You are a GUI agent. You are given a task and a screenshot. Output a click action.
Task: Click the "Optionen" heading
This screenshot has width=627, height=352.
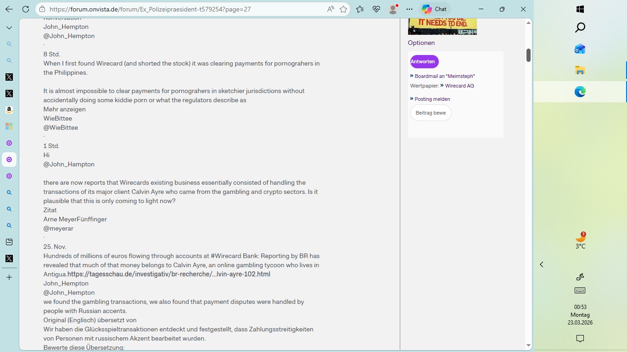click(421, 43)
